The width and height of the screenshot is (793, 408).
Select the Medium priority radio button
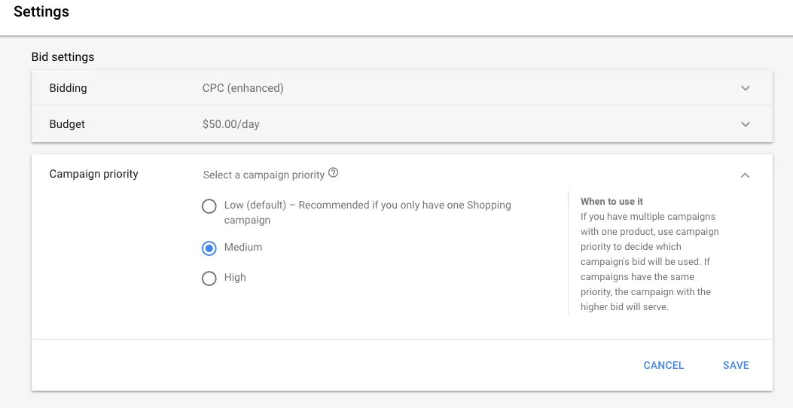pos(209,248)
